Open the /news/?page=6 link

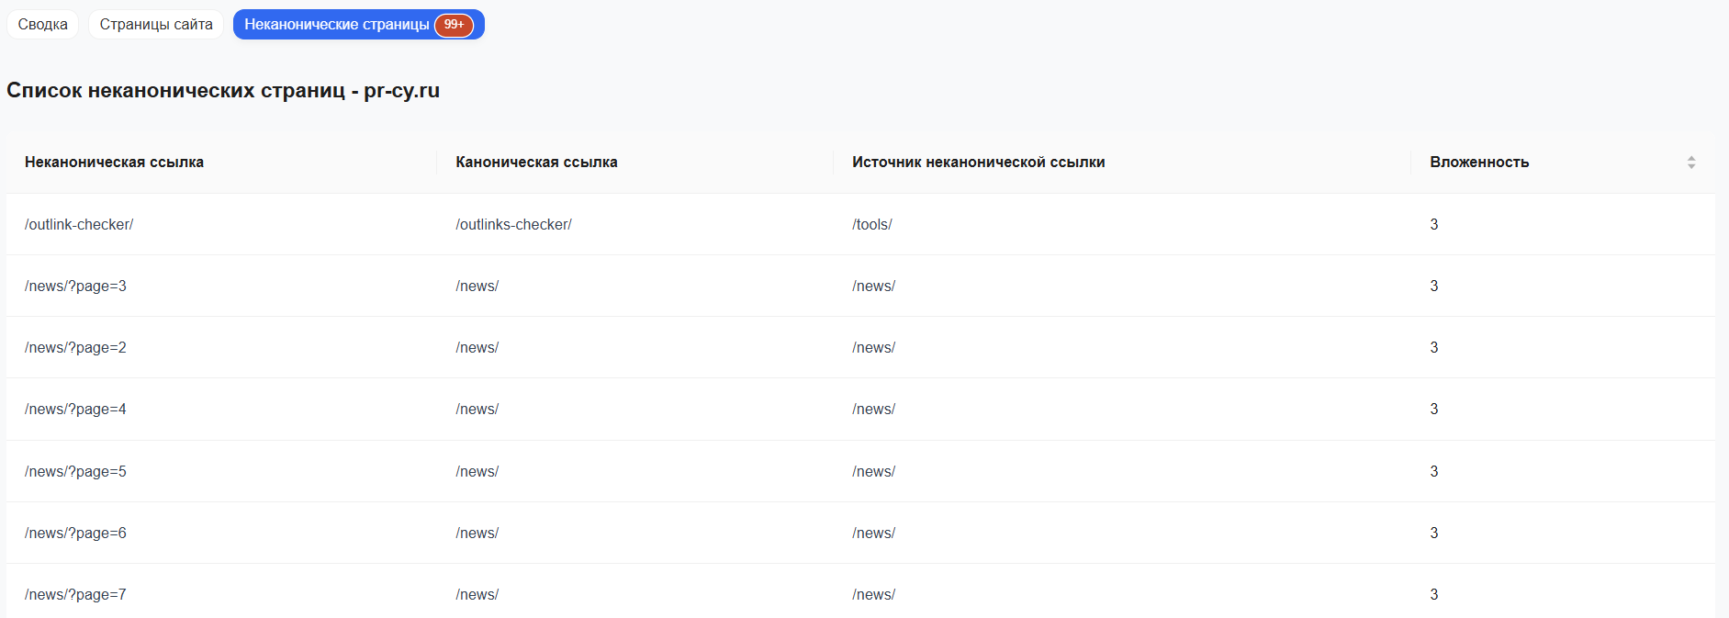75,534
